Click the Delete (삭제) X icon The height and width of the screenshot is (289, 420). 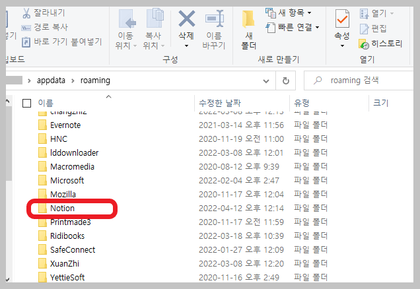click(187, 18)
